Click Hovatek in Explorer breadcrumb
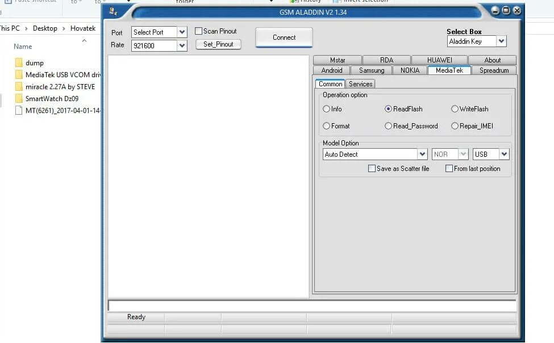 coord(83,28)
